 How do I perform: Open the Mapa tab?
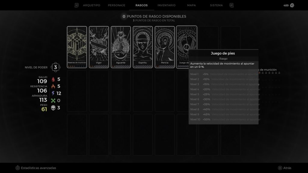point(191,5)
